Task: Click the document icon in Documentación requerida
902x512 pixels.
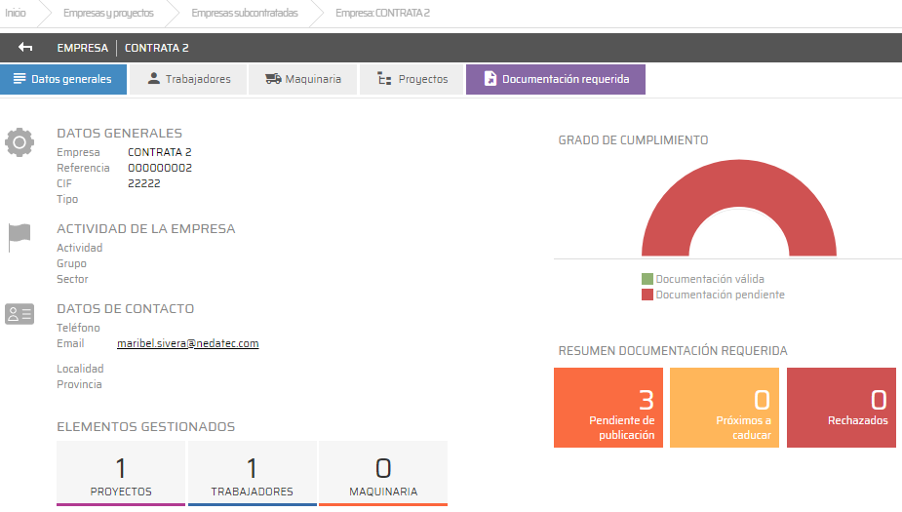Action: click(x=490, y=79)
